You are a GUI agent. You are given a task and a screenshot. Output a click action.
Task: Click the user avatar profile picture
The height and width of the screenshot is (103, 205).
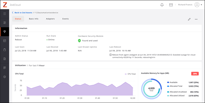197,5
